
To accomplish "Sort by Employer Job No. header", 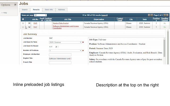I will (48, 19).
